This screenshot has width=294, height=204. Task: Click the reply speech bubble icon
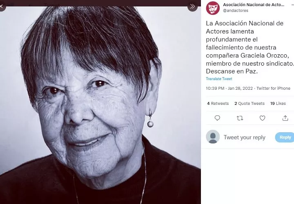pyautogui.click(x=217, y=118)
